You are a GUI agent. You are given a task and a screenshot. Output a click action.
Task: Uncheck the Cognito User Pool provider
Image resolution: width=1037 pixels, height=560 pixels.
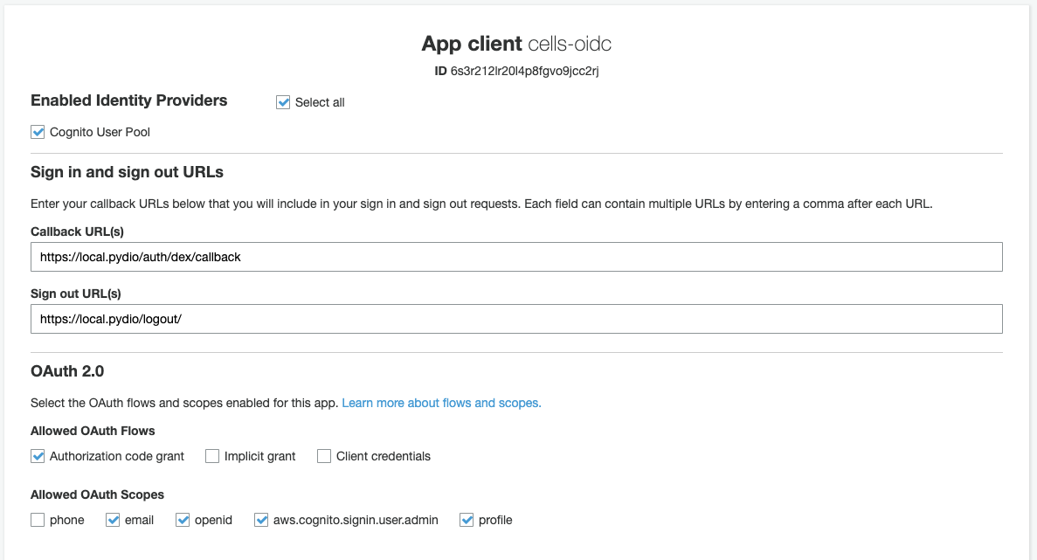tap(38, 132)
